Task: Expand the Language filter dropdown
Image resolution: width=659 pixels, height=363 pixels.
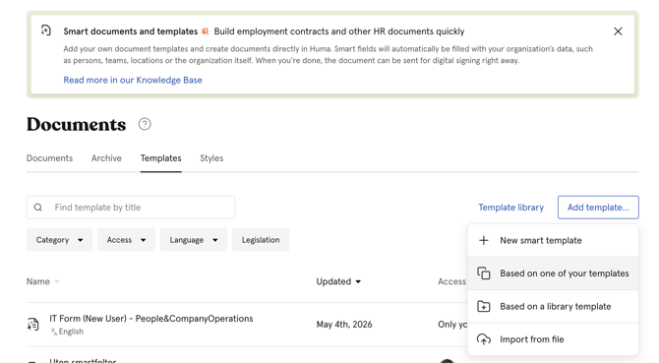Action: tap(194, 240)
